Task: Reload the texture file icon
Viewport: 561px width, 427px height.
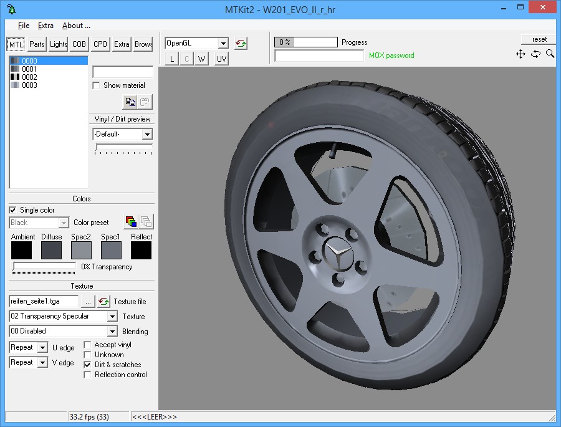Action: tap(103, 301)
